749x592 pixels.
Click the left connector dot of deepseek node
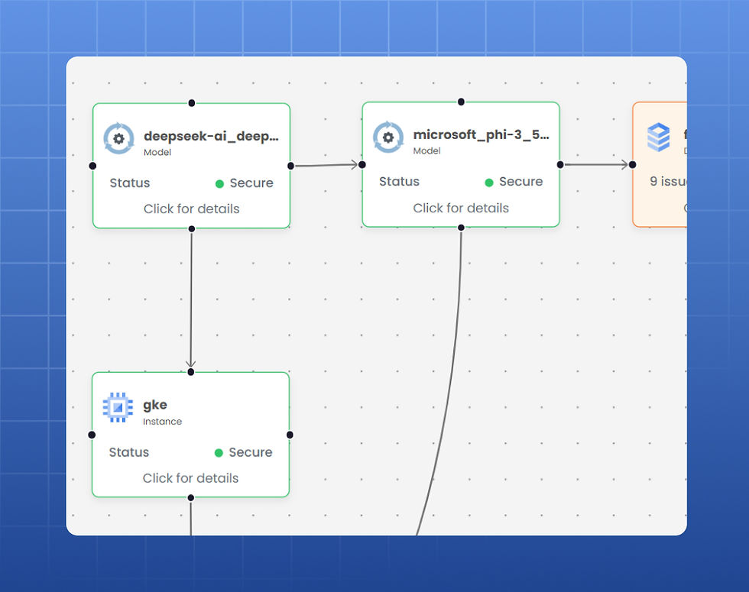92,166
